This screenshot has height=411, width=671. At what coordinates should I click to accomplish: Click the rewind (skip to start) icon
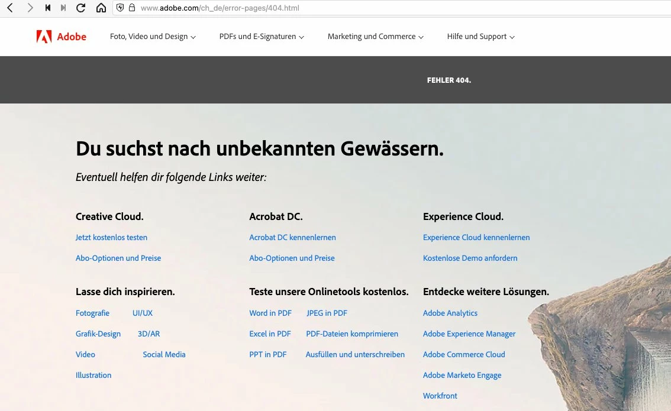click(48, 8)
